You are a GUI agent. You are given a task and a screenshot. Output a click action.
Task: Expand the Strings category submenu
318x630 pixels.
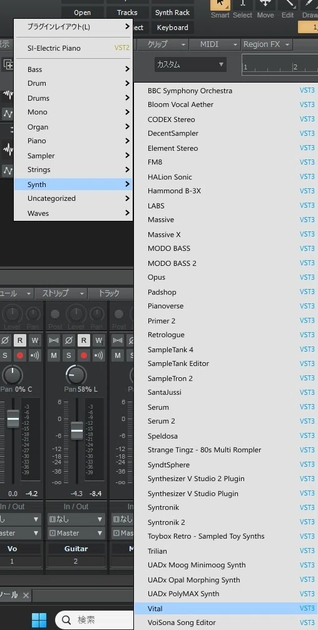point(73,170)
